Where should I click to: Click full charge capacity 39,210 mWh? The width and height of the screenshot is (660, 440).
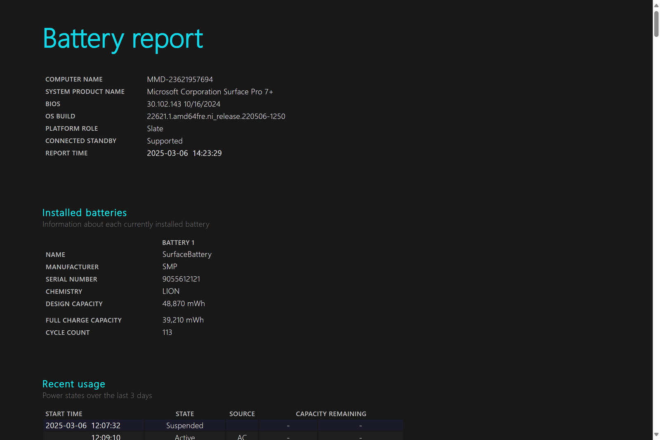tap(183, 320)
